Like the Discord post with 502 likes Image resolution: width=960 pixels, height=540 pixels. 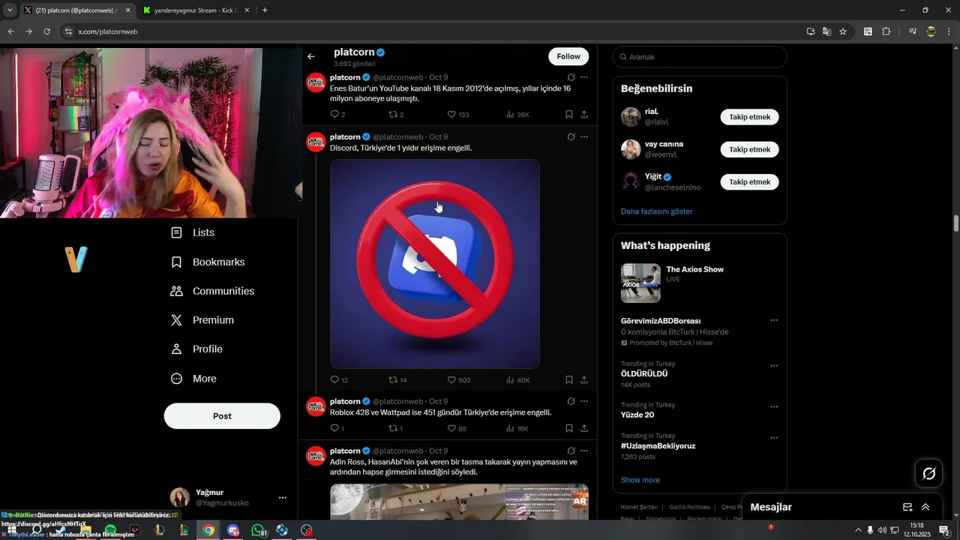pos(451,380)
